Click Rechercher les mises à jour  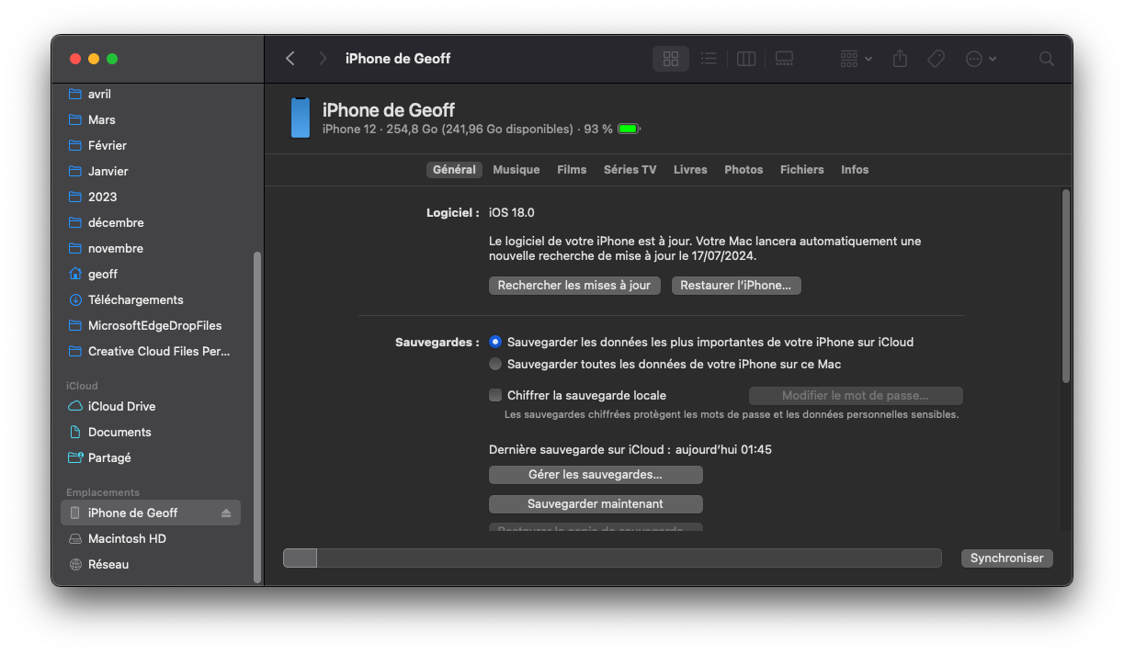point(574,286)
